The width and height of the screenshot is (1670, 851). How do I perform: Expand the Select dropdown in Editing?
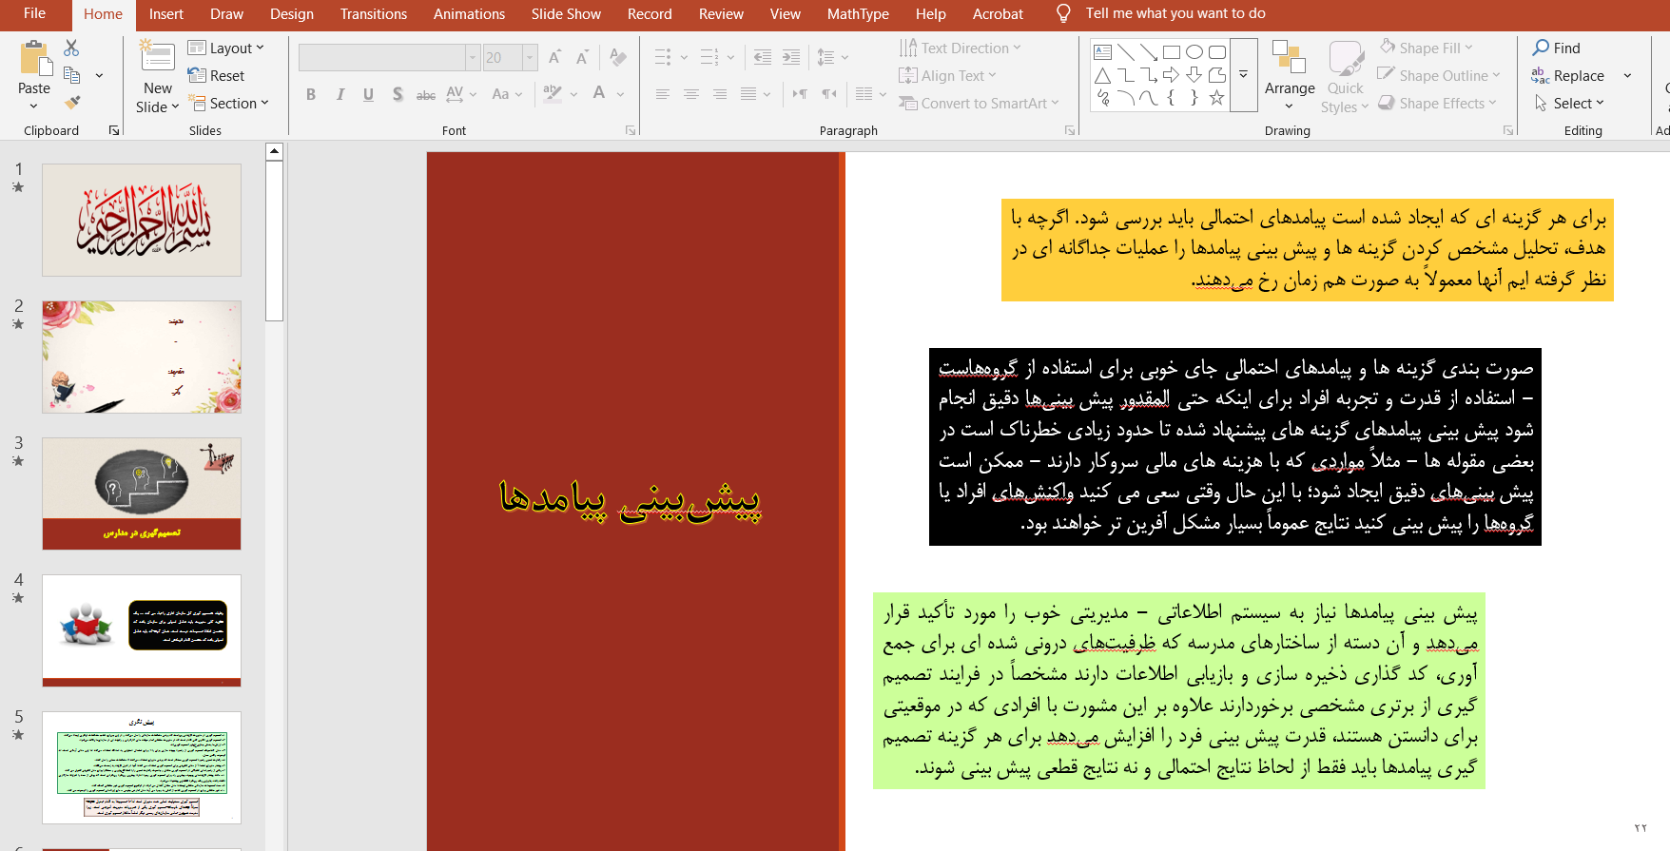pyautogui.click(x=1570, y=103)
